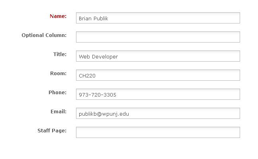The height and width of the screenshot is (159, 258).
Task: Click the Phone label text
Action: pos(57,93)
